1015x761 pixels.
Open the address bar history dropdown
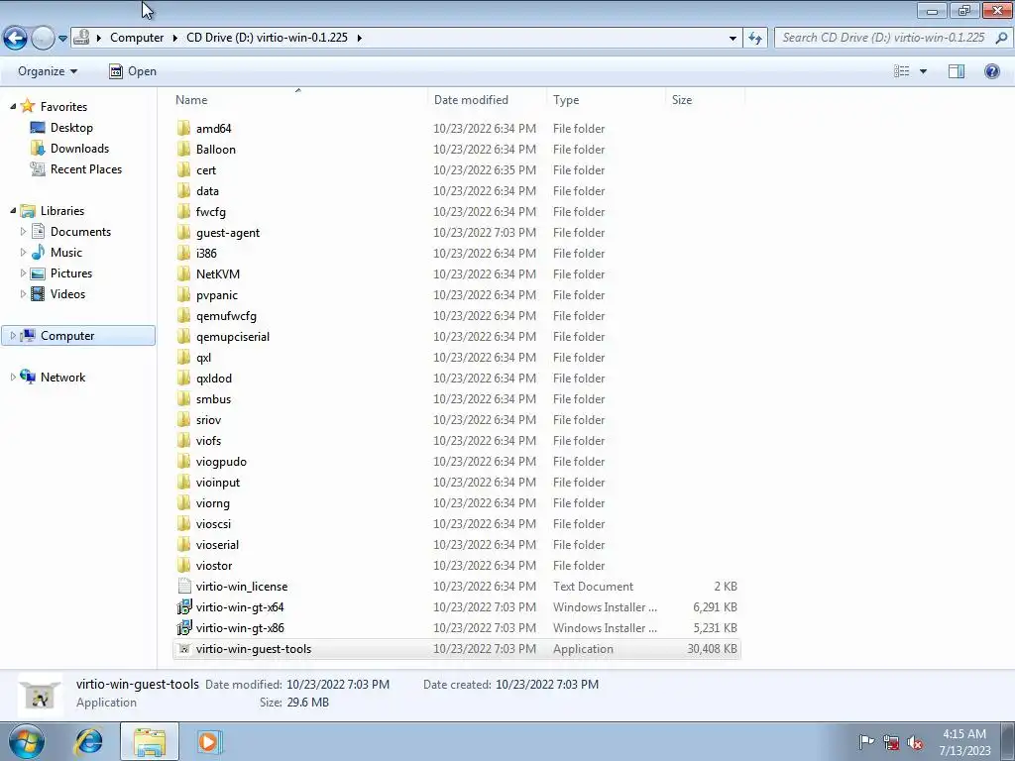tap(733, 38)
